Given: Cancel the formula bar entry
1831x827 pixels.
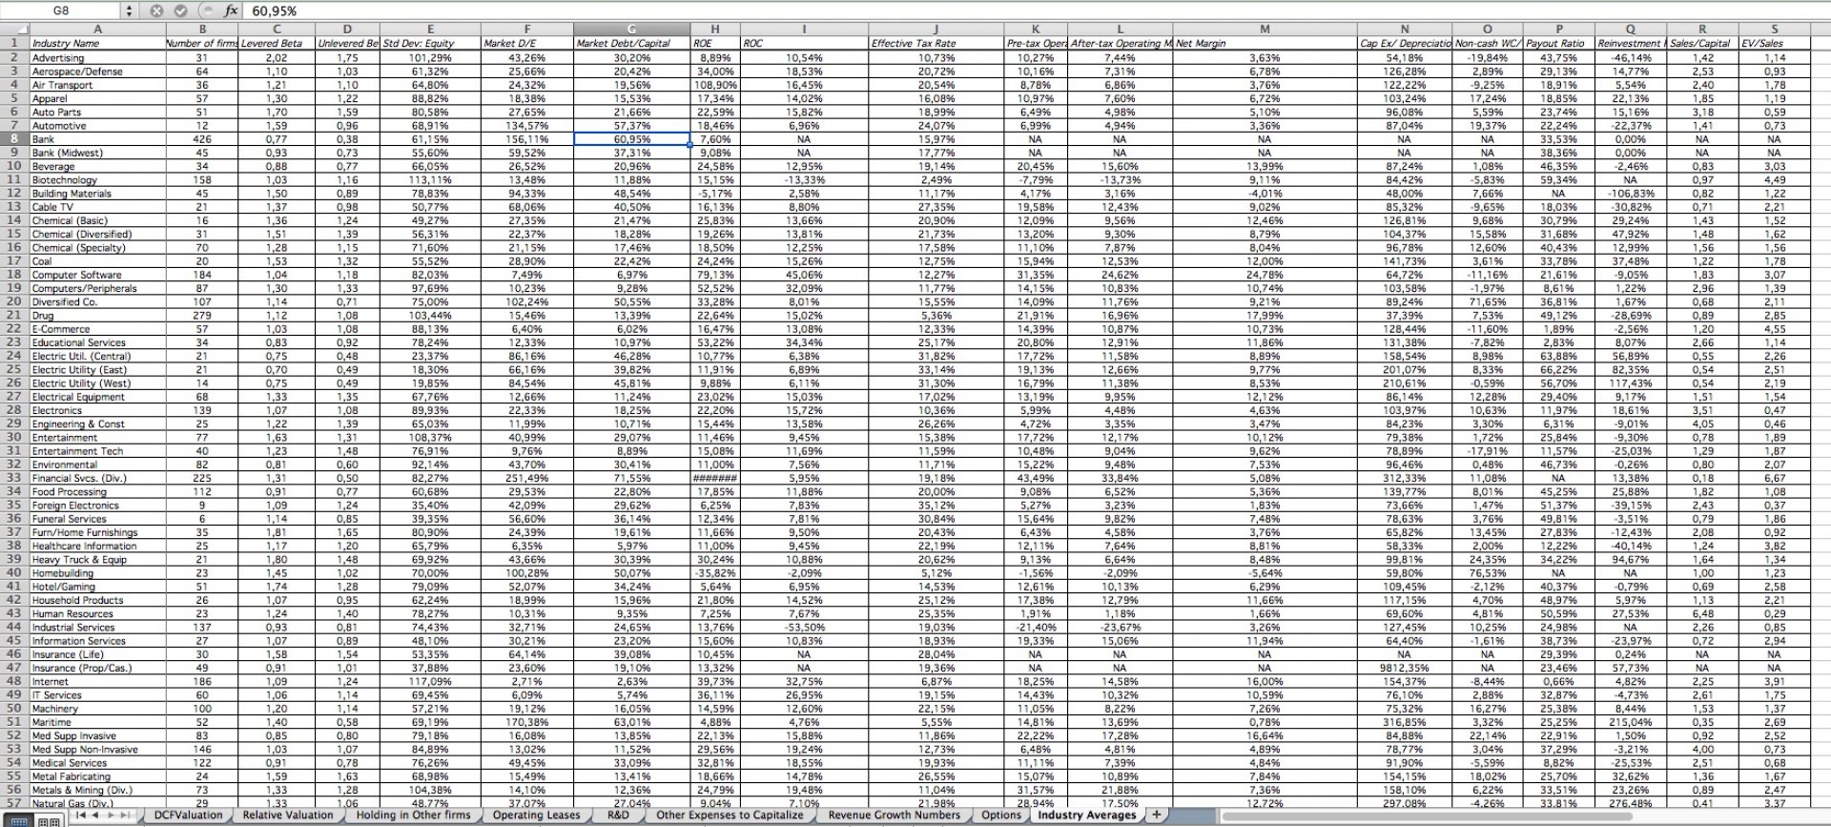Looking at the screenshot, I should tap(156, 10).
